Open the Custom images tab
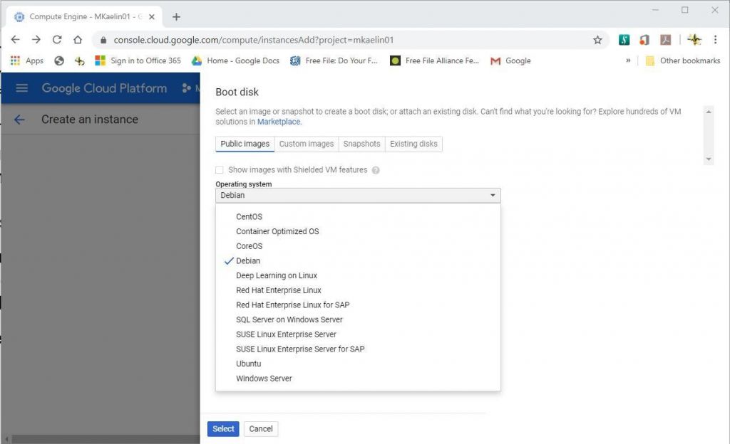The height and width of the screenshot is (444, 730). pos(307,144)
